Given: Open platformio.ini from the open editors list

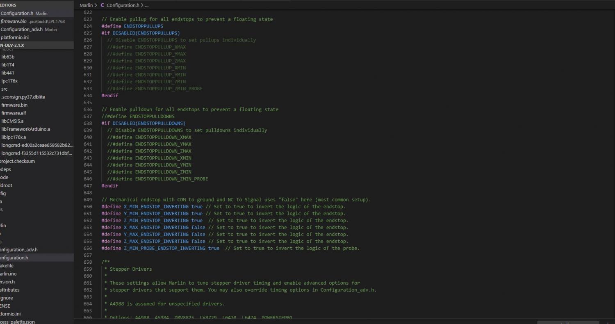Looking at the screenshot, I should pyautogui.click(x=14, y=37).
